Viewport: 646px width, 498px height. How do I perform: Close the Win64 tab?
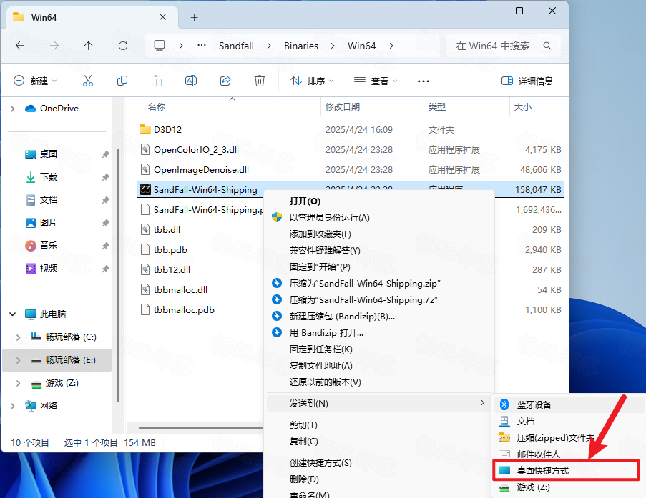(x=162, y=17)
